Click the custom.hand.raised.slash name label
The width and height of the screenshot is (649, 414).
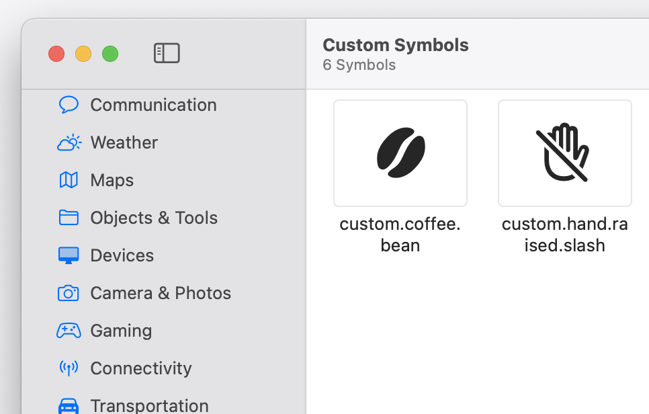(565, 235)
